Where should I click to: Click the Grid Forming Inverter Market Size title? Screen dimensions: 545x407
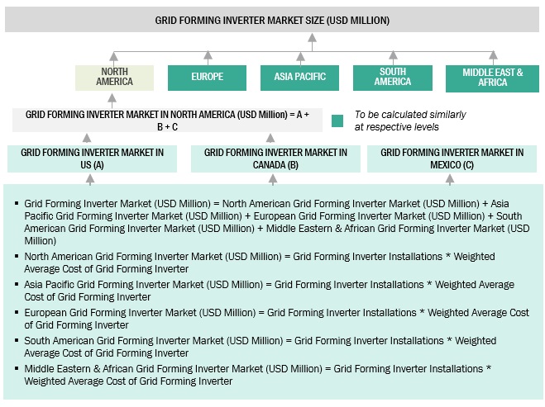(272, 20)
